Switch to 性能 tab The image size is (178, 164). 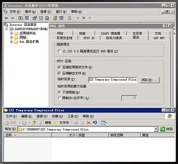(84, 34)
